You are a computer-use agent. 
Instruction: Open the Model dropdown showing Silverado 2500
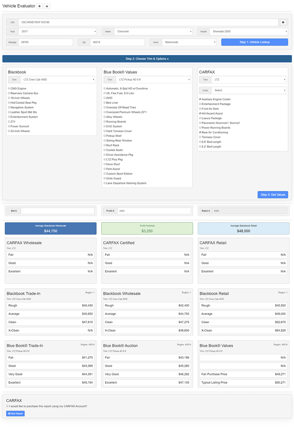coord(249,31)
